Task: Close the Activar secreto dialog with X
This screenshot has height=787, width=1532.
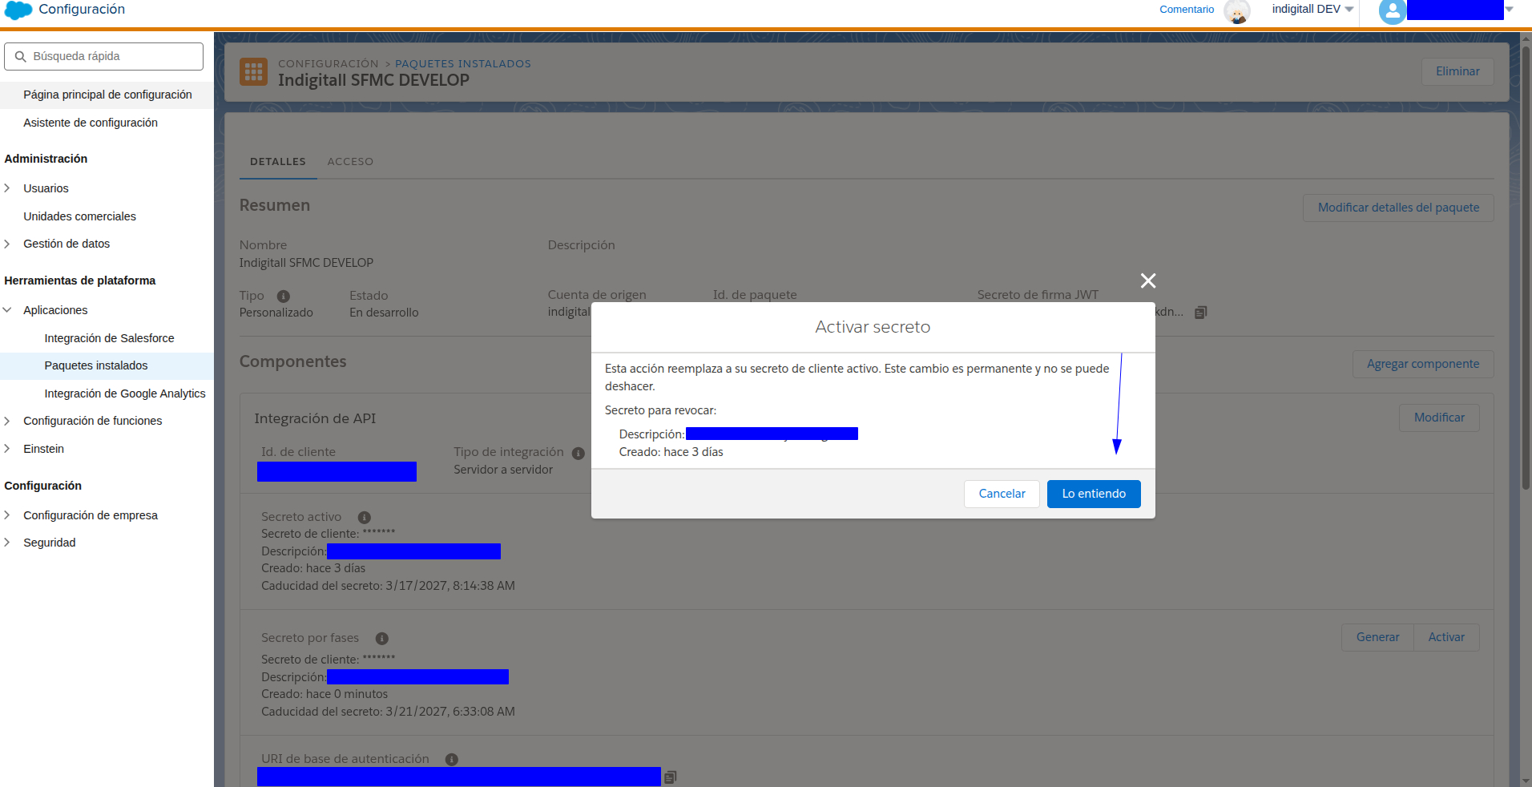Action: [1147, 280]
